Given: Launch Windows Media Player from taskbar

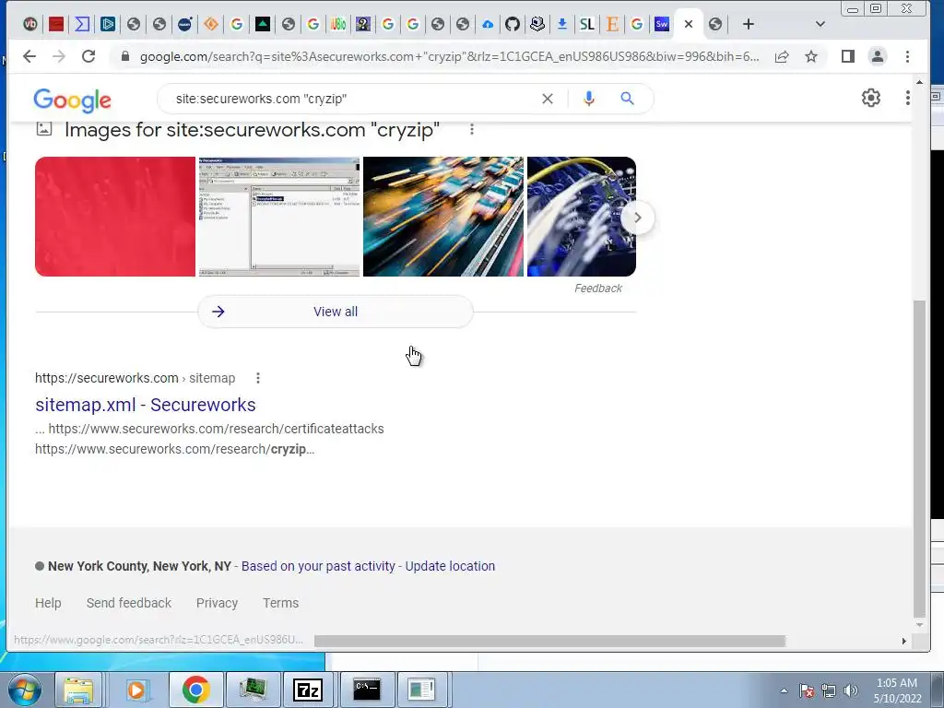Looking at the screenshot, I should 136,690.
